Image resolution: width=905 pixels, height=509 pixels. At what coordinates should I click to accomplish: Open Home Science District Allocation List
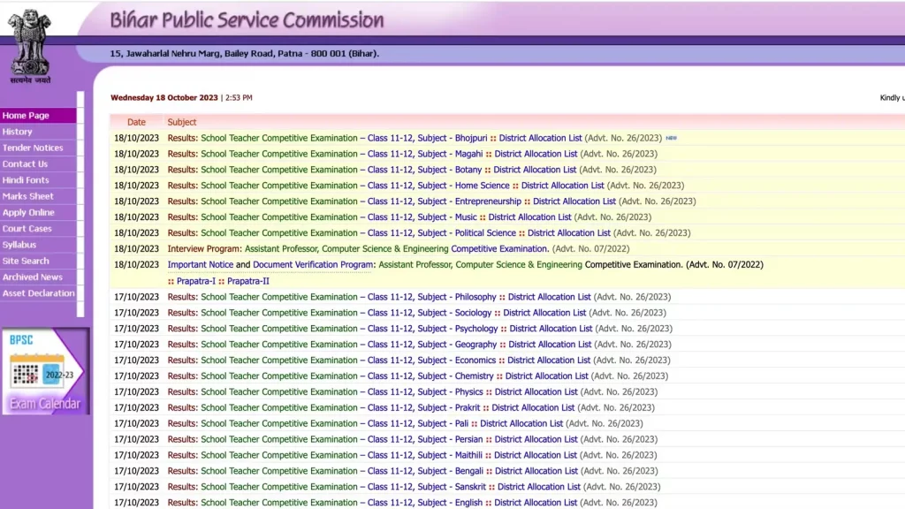tap(563, 186)
